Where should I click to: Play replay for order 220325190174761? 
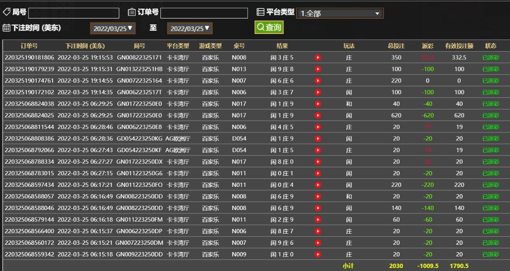pos(318,81)
